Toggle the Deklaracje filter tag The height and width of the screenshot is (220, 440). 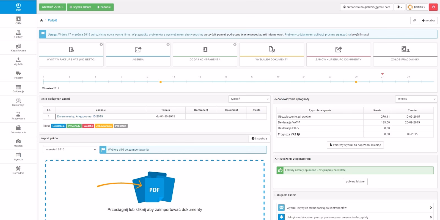58,126
